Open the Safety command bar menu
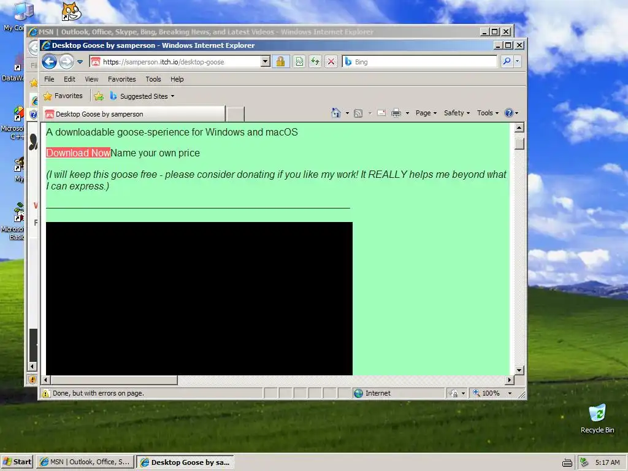This screenshot has width=628, height=471. [456, 113]
